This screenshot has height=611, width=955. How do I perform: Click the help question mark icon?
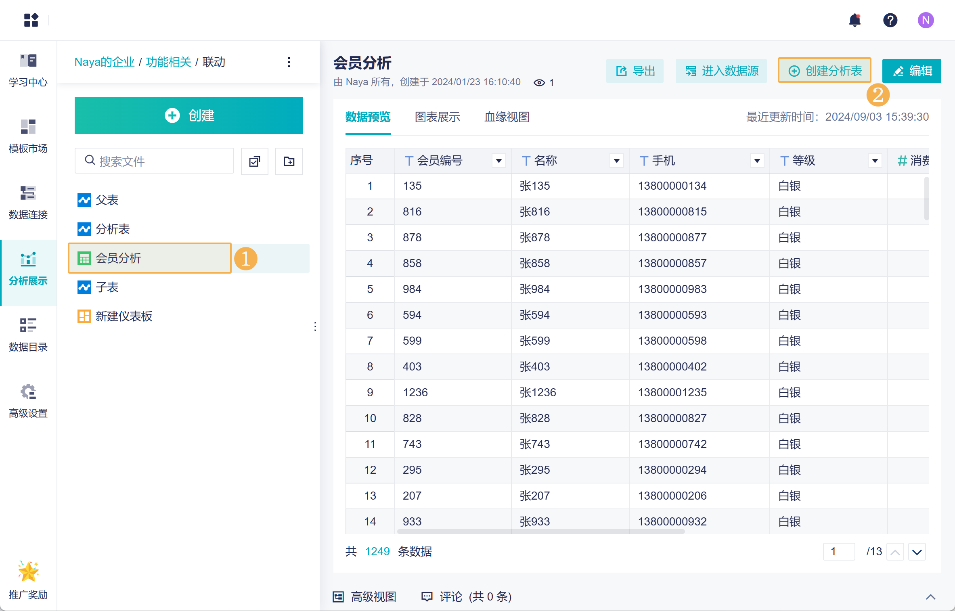[x=890, y=20]
